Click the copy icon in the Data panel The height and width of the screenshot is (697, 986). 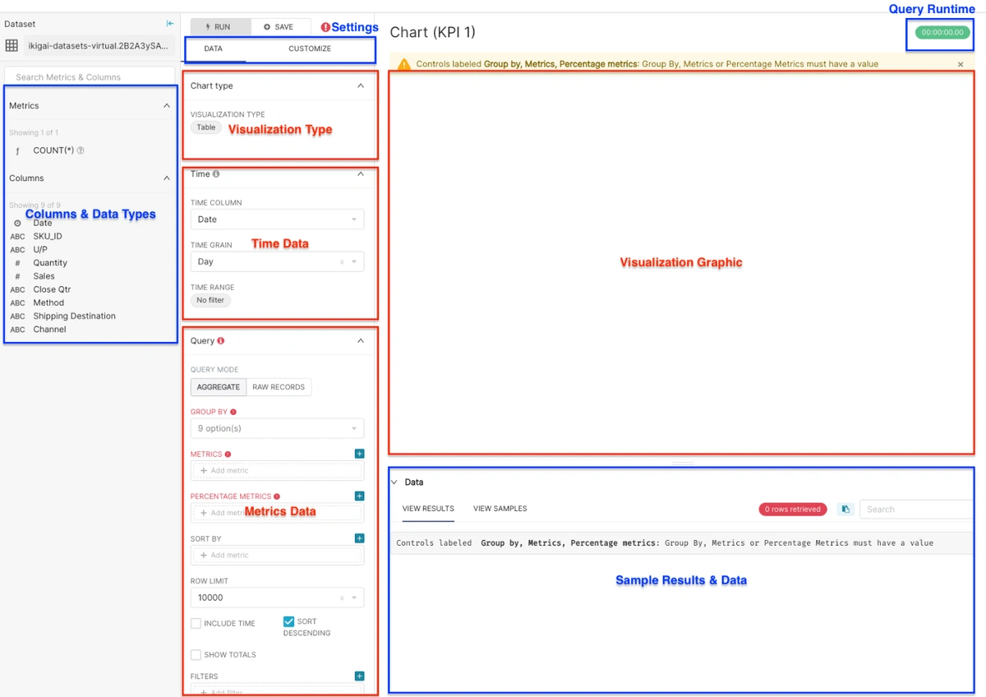845,510
